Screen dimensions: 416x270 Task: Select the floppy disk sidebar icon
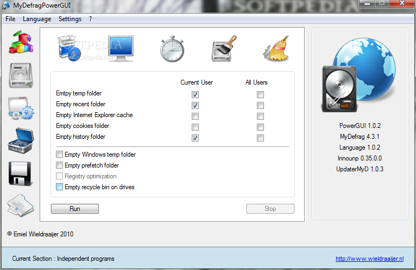pos(21,173)
